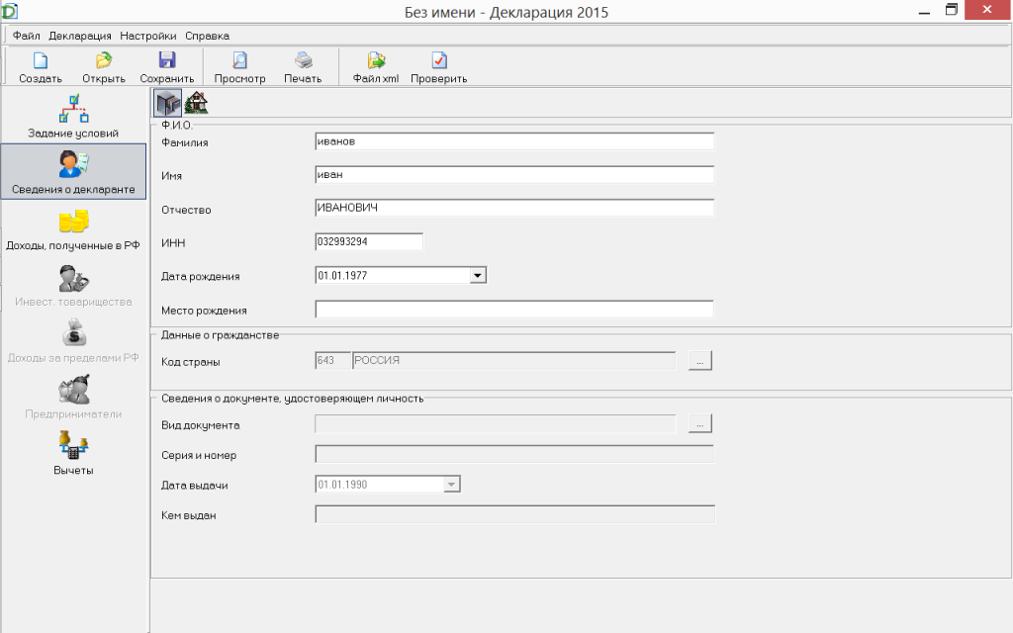Click the browse button for Вид документа
The width and height of the screenshot is (1013, 633).
(700, 424)
